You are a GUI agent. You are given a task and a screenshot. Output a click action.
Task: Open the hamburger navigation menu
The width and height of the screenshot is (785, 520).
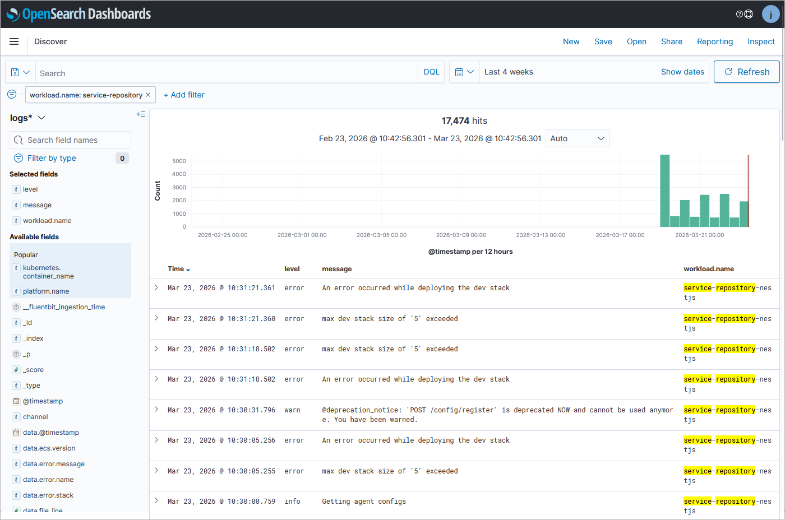tap(14, 41)
